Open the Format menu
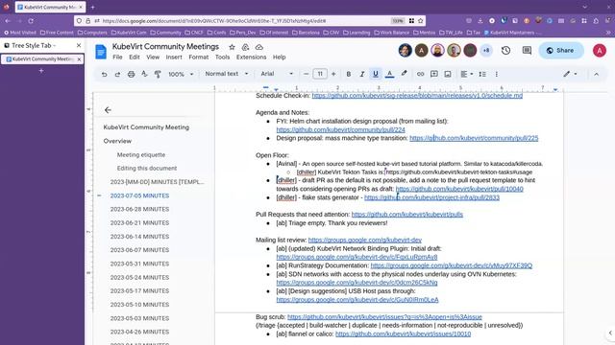The image size is (615, 345). point(199,57)
